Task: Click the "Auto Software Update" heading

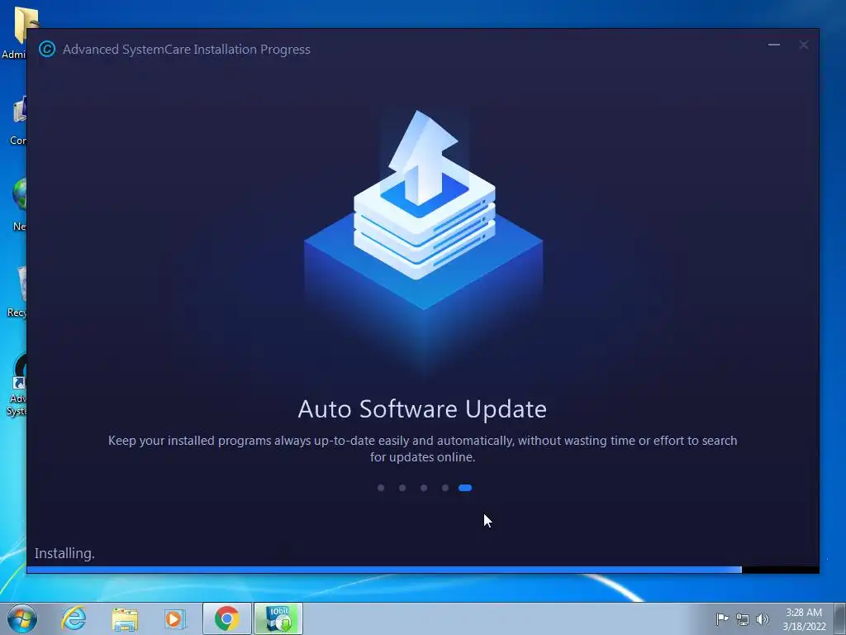Action: tap(422, 408)
